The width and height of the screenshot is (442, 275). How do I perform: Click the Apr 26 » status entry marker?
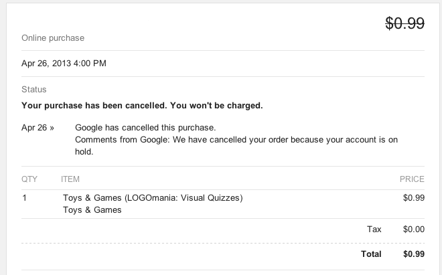[38, 127]
